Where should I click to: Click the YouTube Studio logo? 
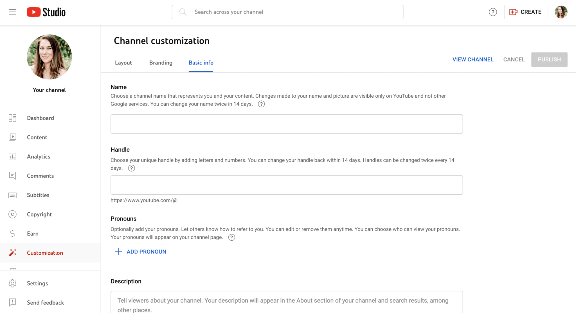click(x=46, y=12)
